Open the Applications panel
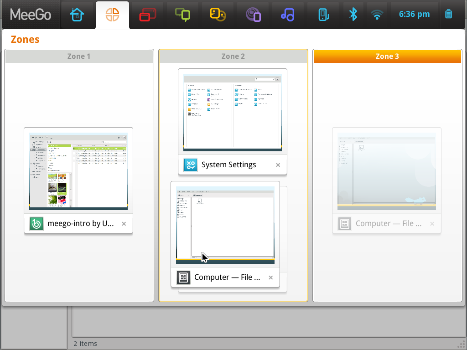This screenshot has width=467, height=350. click(x=147, y=14)
